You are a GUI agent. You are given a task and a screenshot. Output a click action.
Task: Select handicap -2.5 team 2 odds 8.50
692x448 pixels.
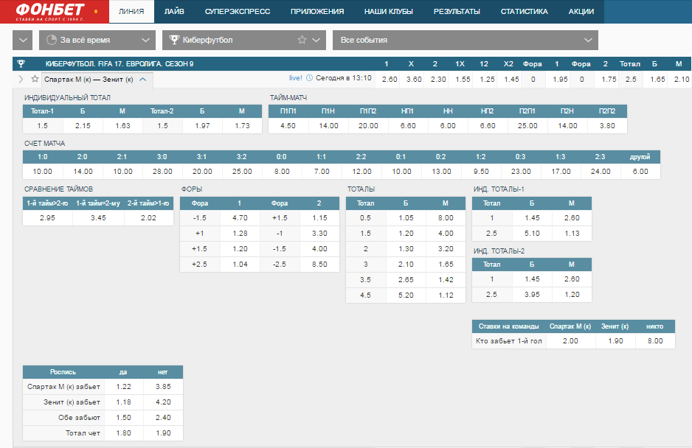(319, 264)
